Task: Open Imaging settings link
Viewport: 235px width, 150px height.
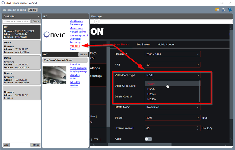Action: pyautogui.click(x=79, y=71)
